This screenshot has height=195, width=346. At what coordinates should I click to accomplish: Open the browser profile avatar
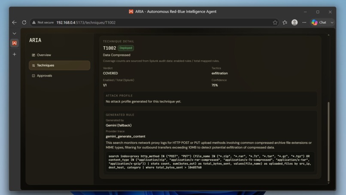[x=294, y=22]
